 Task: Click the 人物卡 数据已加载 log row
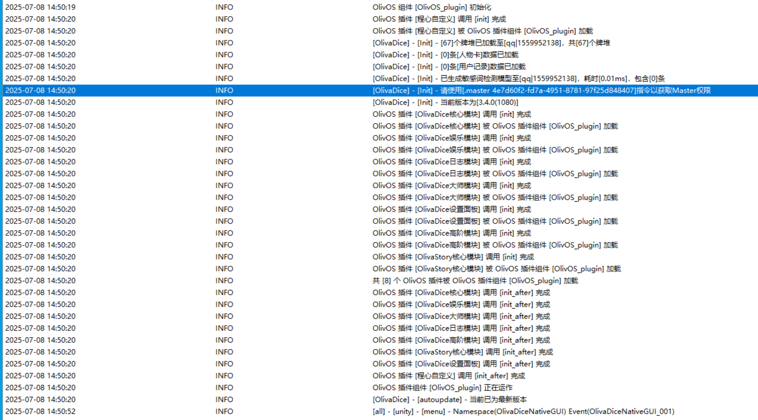(x=445, y=55)
